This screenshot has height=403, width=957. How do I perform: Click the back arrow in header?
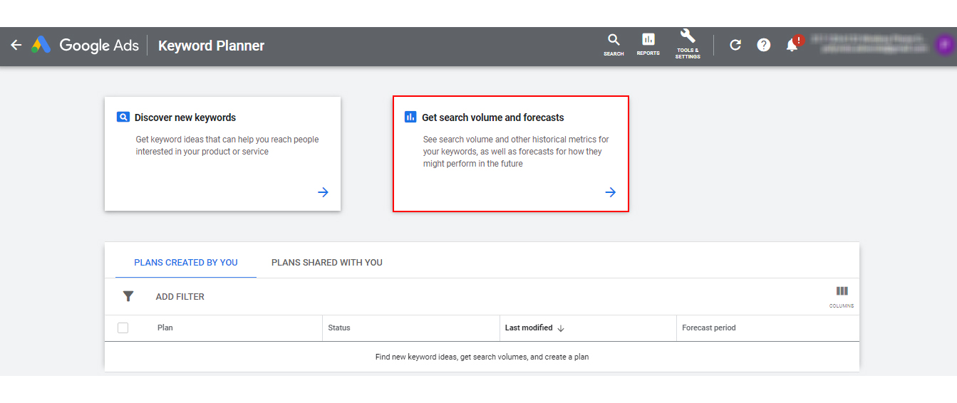click(x=16, y=45)
